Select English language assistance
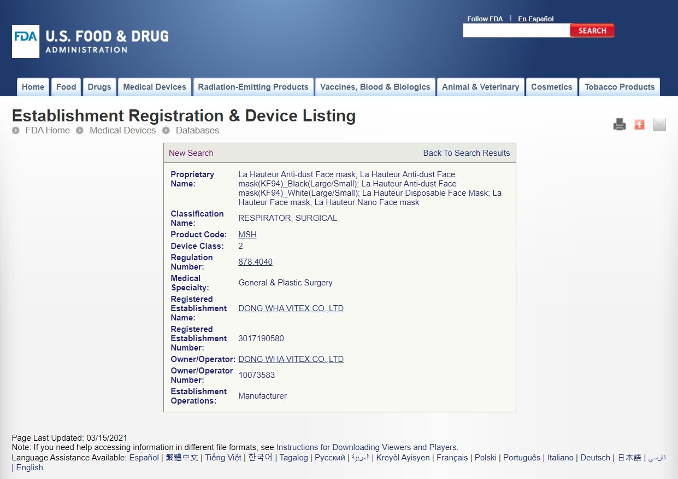Viewport: 678px width, 479px height. tap(30, 468)
